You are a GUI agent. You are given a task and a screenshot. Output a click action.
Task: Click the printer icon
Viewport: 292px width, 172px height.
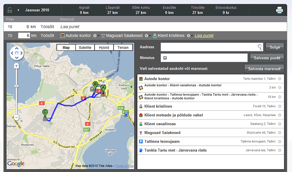pyautogui.click(x=279, y=10)
